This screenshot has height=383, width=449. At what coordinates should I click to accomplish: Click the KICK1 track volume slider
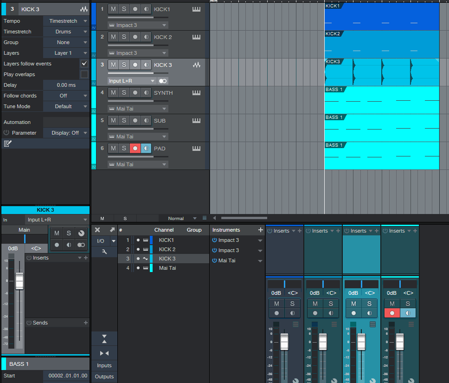[138, 18]
